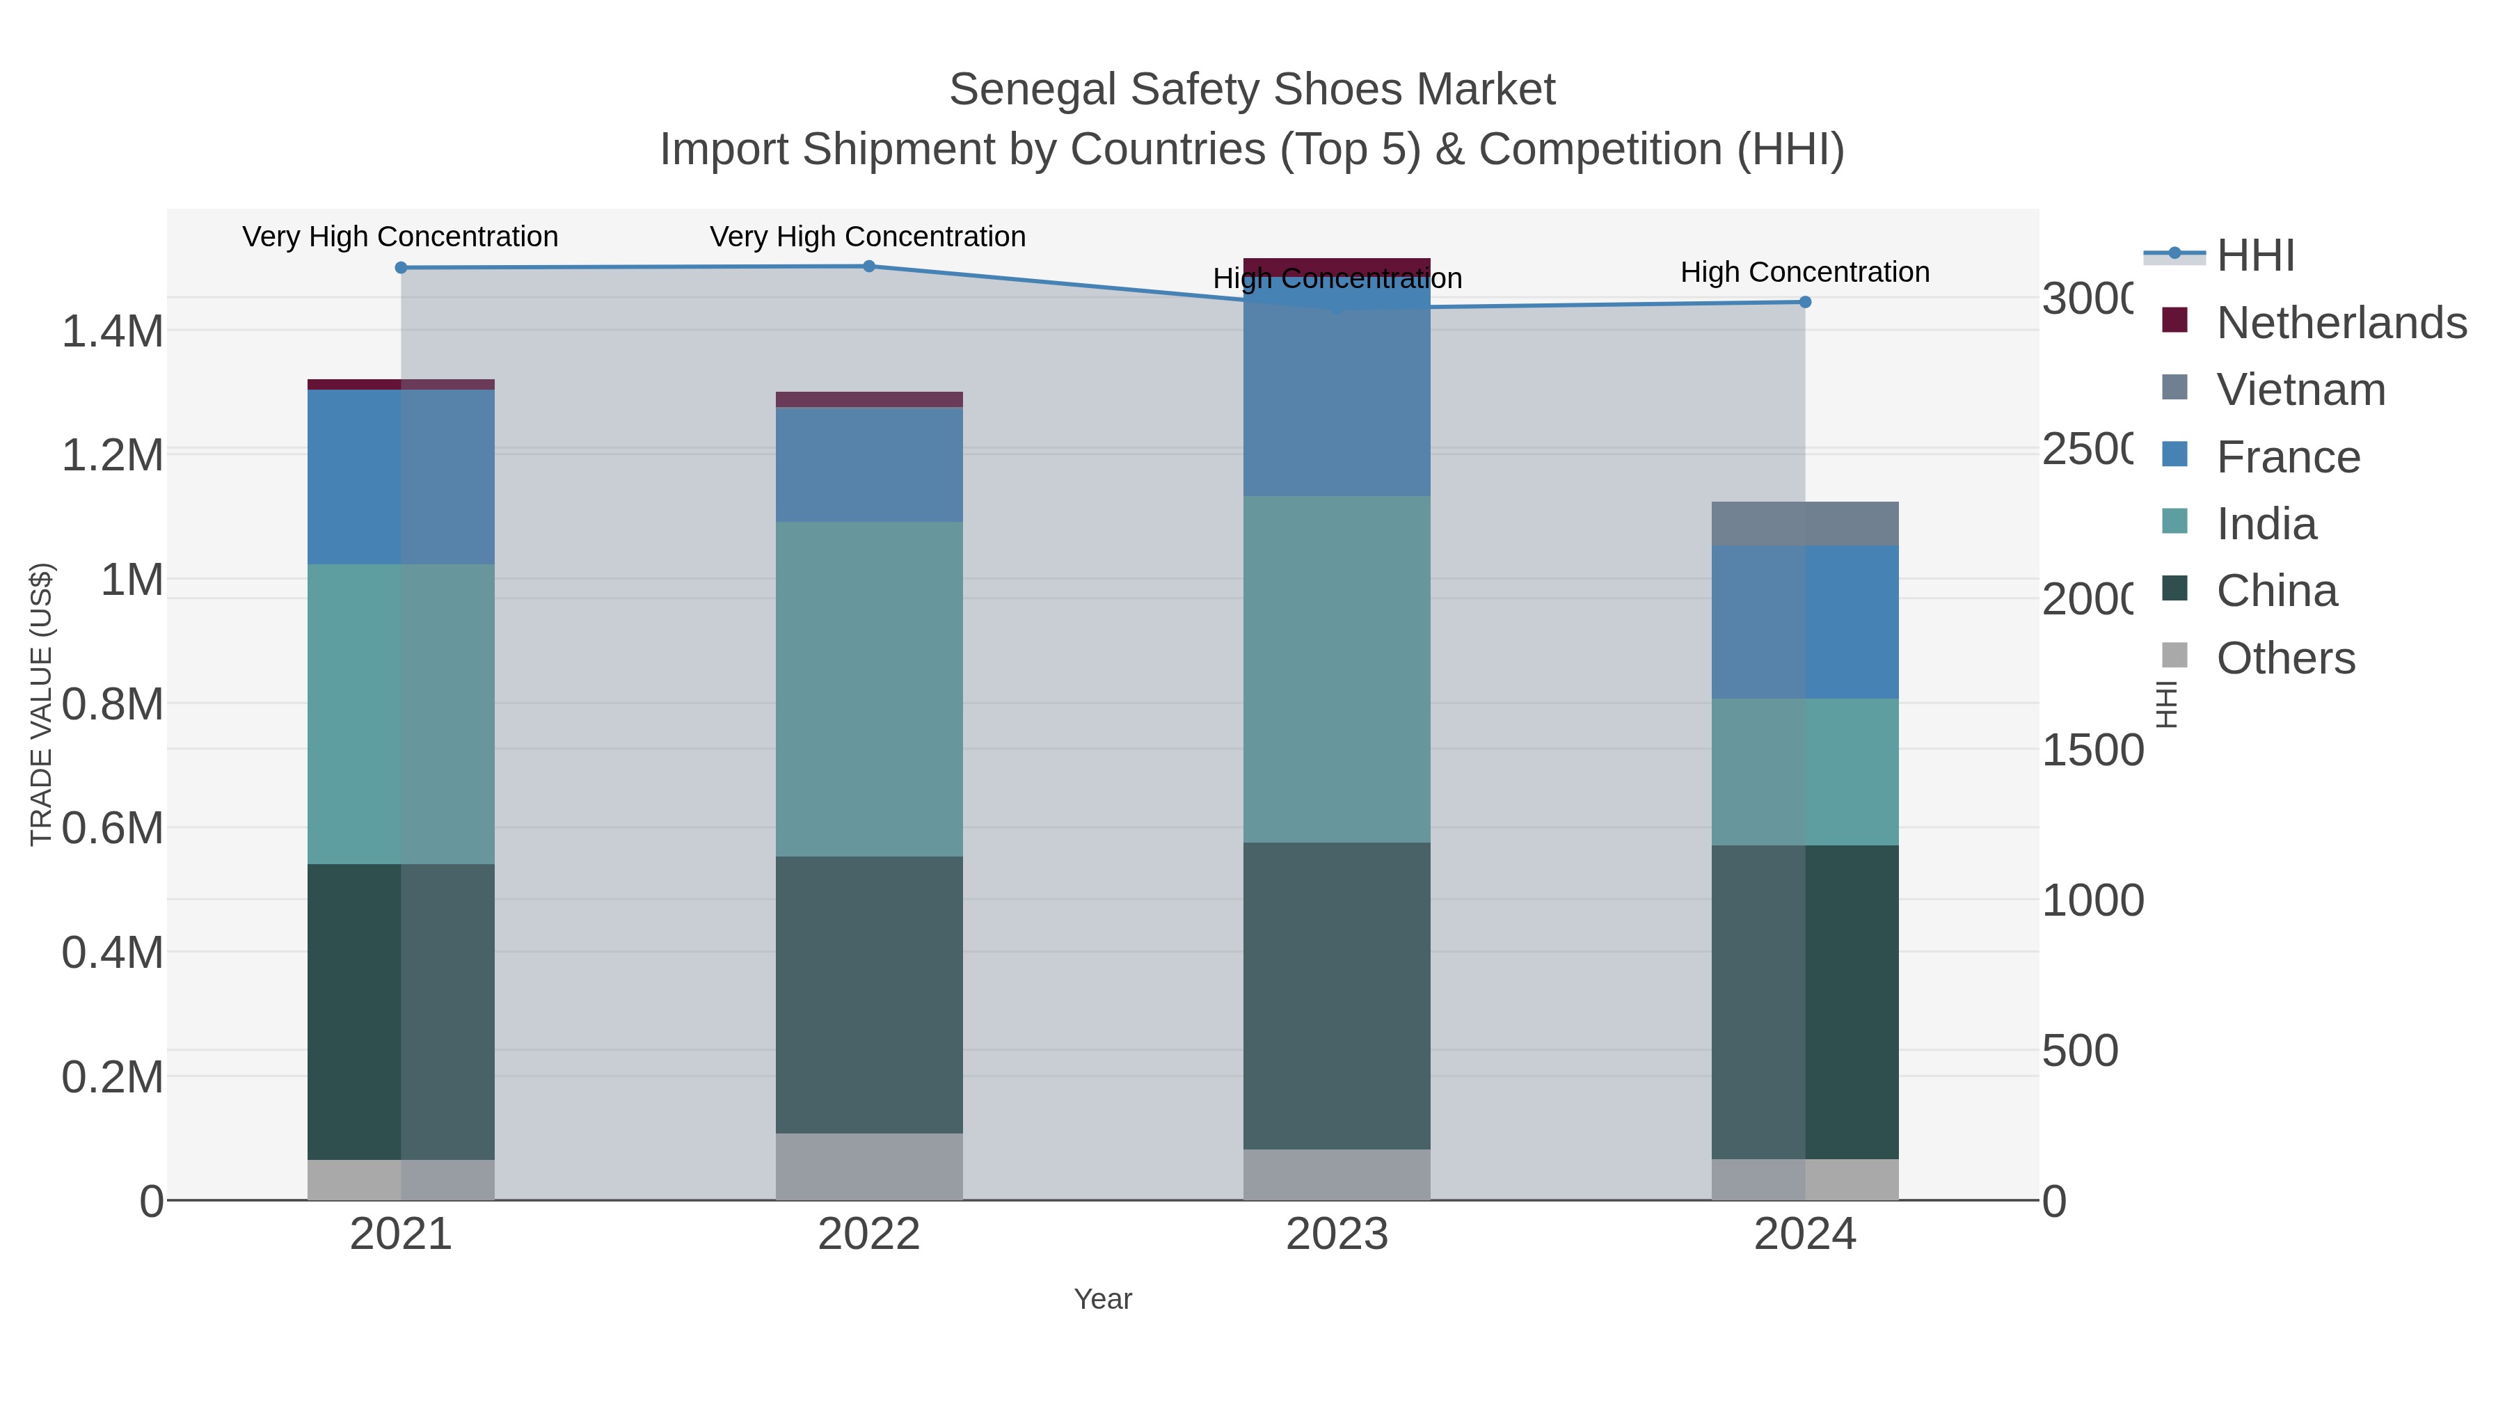Select the 2021 India bar segment
Viewport: 2505px width, 1409px height.
(401, 714)
